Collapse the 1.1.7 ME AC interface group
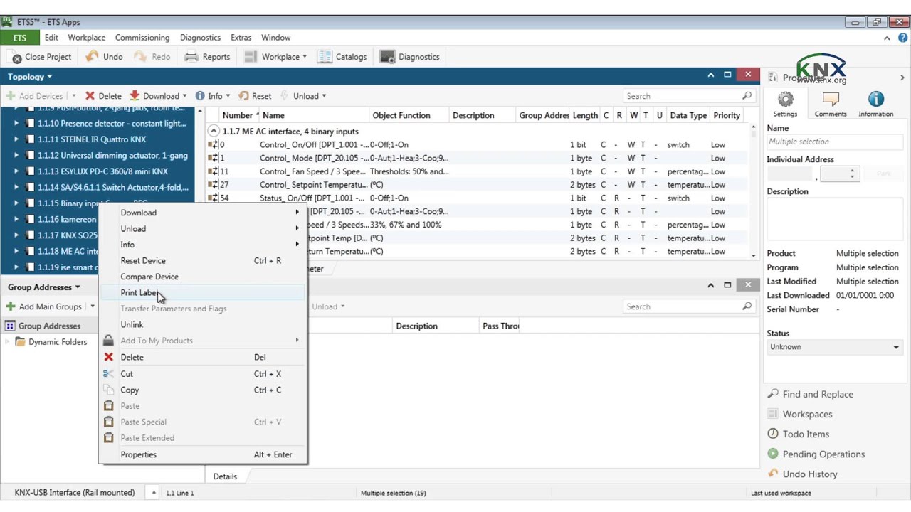911x512 pixels. [x=214, y=131]
